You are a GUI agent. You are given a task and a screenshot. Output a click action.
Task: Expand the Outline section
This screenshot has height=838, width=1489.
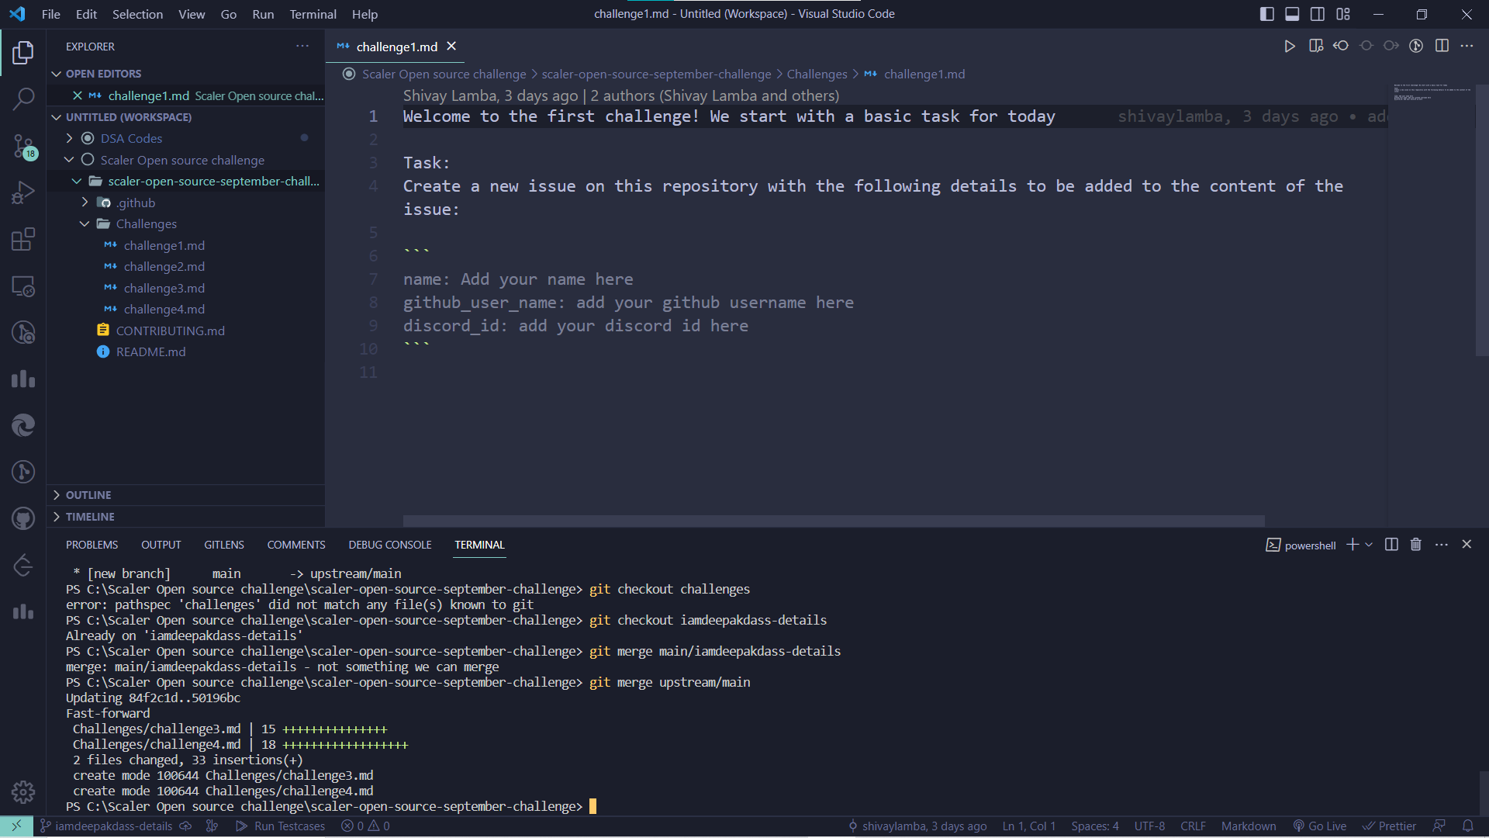tap(89, 494)
